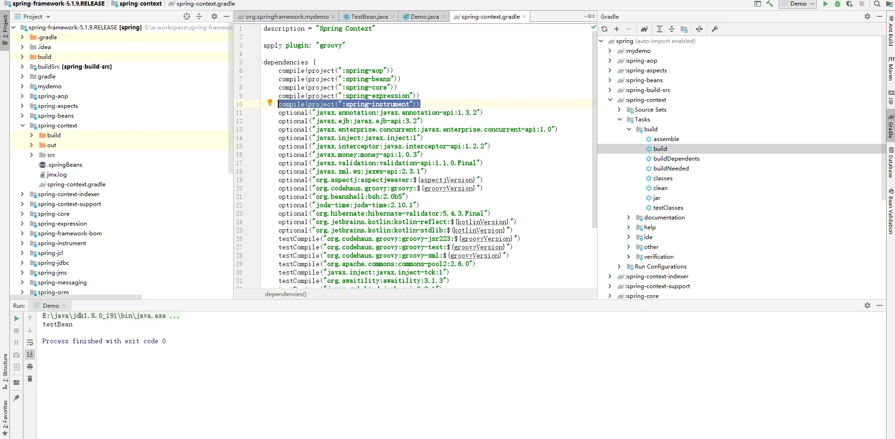Print the Run console output
The width and height of the screenshot is (895, 439).
click(30, 367)
